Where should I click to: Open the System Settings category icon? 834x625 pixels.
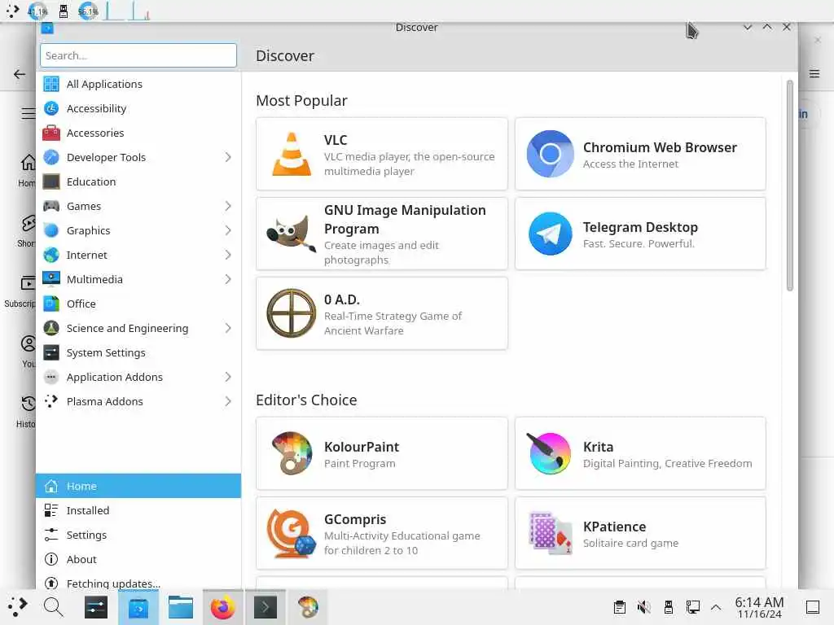pyautogui.click(x=51, y=353)
